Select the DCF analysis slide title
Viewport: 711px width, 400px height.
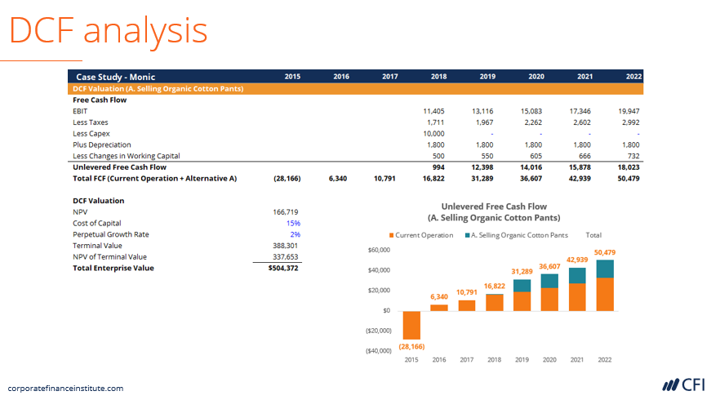click(108, 30)
